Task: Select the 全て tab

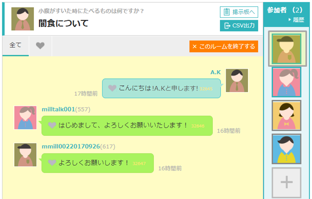Action: [x=15, y=46]
